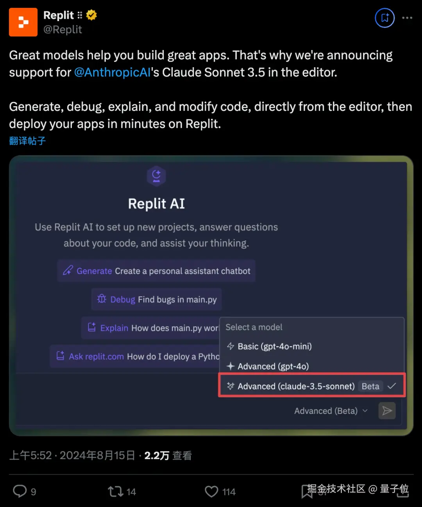Screen dimensions: 422x507
Task: Like the post with heart icon
Action: pos(211,491)
